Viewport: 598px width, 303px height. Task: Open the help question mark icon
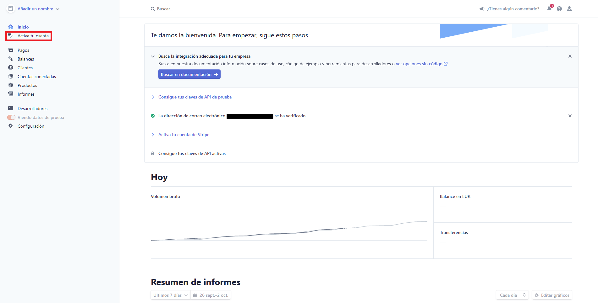pyautogui.click(x=559, y=9)
